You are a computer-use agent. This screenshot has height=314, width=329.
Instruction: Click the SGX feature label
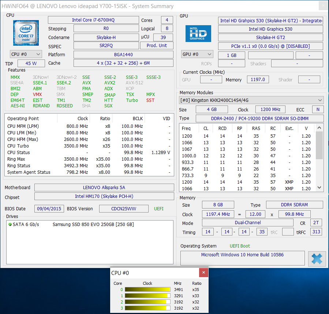(x=108, y=106)
